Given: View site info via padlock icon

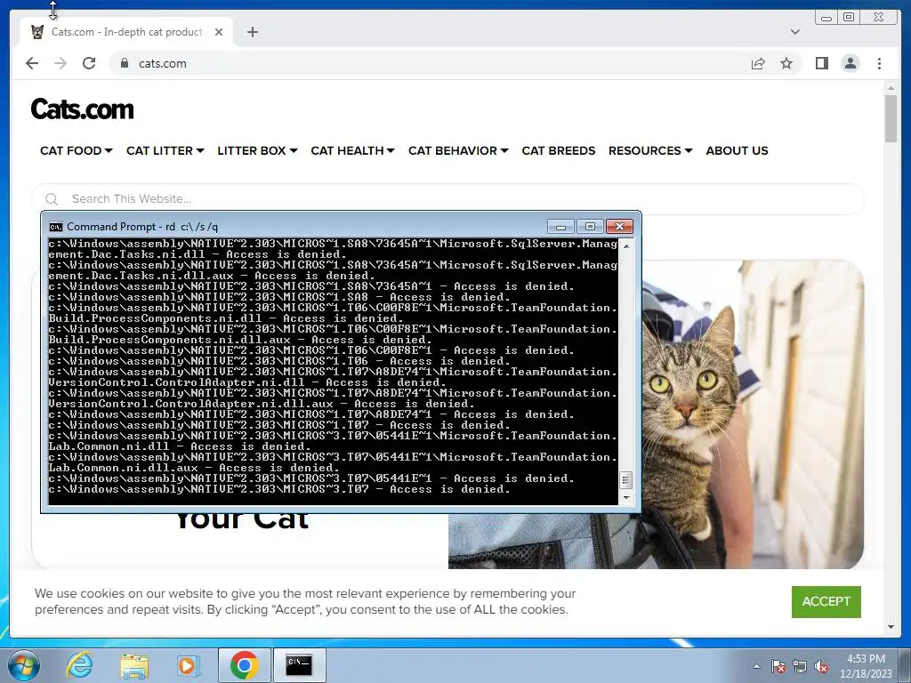Looking at the screenshot, I should 125,63.
